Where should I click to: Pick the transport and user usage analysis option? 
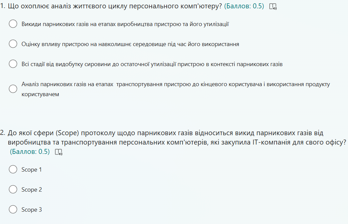[x=13, y=89]
